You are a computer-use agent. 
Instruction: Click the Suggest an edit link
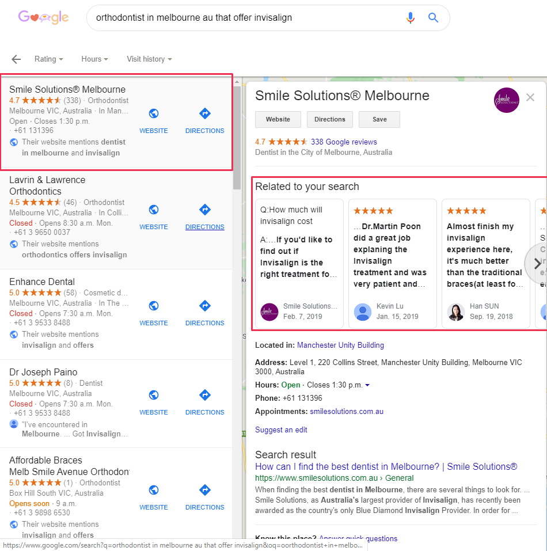tap(281, 430)
